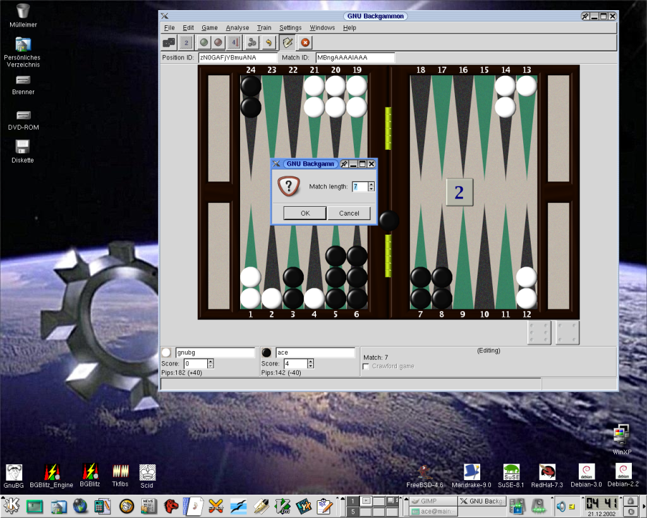The image size is (647, 518).
Task: Open the FreeBSD-4.6 desktop icon
Action: tap(425, 476)
